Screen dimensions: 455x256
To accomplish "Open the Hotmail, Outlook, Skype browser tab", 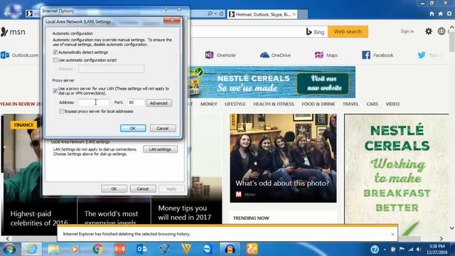I will [x=262, y=14].
